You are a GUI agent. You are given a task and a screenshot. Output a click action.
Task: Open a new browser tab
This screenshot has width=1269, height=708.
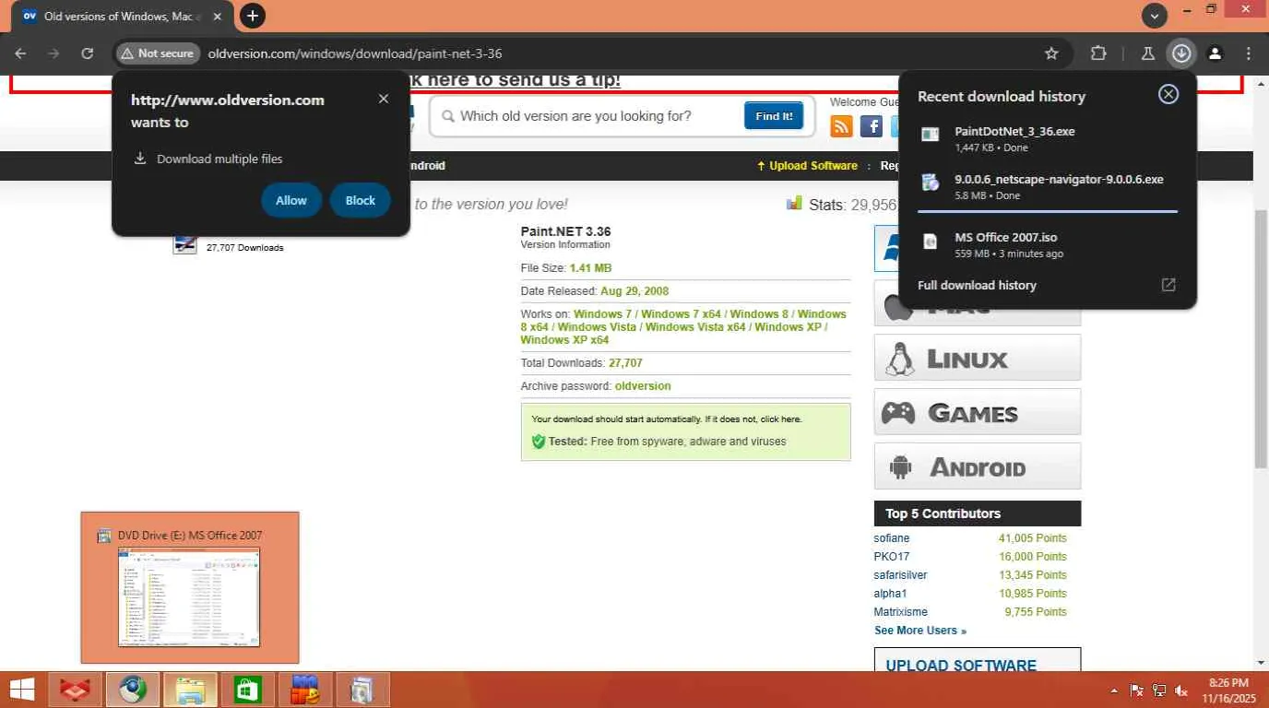coord(252,16)
